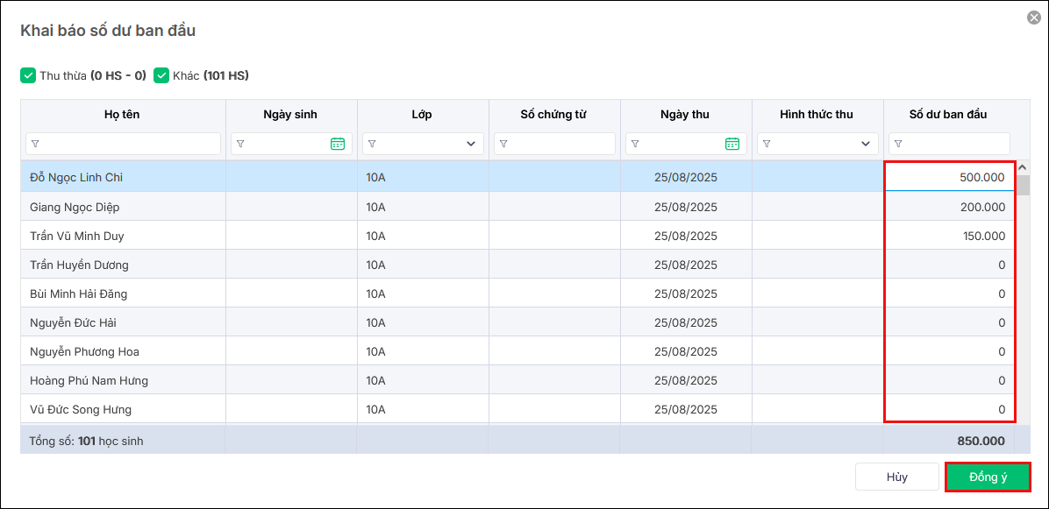Screen dimensions: 1049x509
Task: Expand the Hình thức thu filter dropdown
Action: (866, 145)
